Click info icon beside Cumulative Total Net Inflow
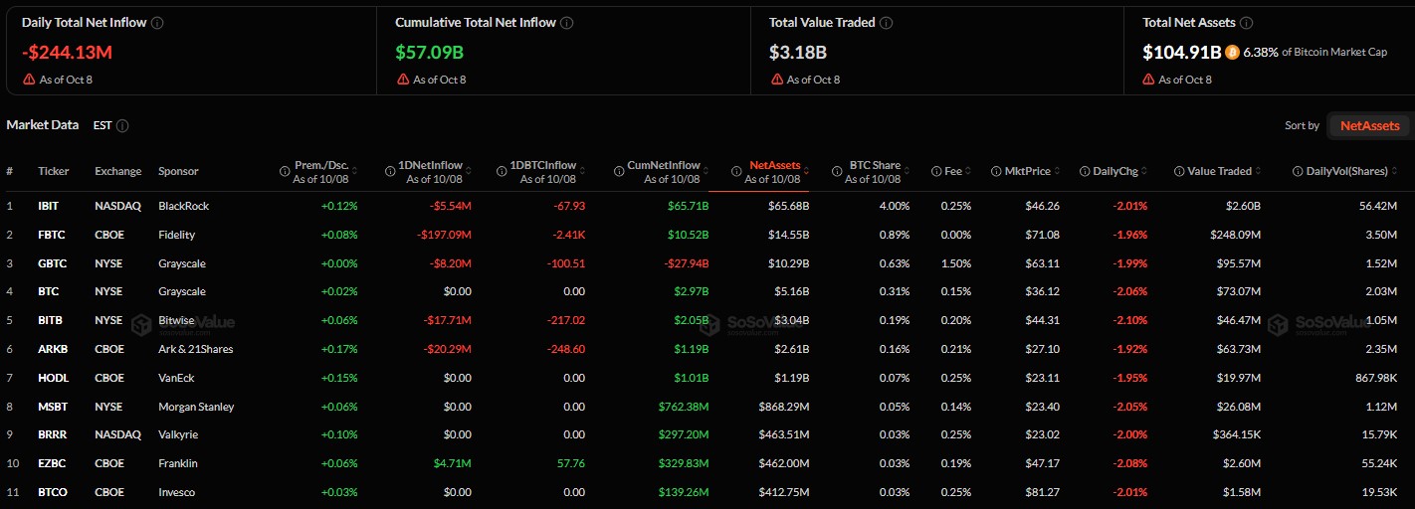Image resolution: width=1415 pixels, height=509 pixels. [x=566, y=22]
